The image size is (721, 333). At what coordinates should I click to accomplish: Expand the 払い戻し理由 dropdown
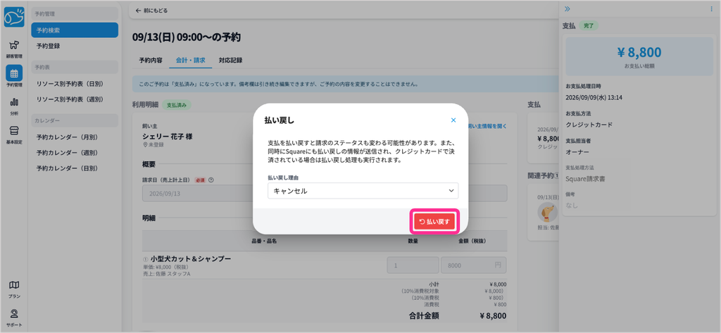click(363, 191)
